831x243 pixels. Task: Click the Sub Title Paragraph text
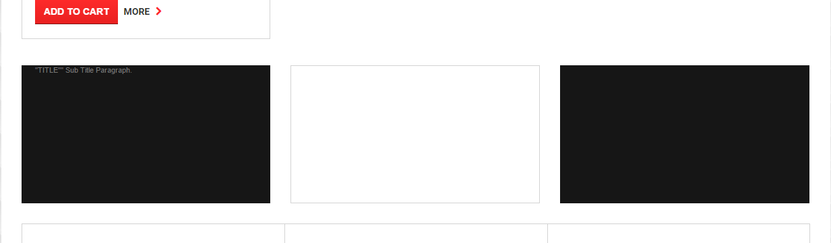click(99, 70)
